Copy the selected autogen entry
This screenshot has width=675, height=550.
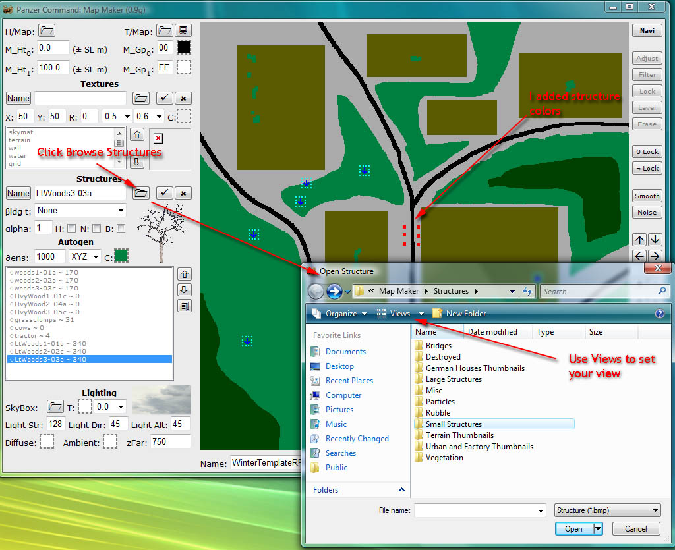tap(185, 306)
